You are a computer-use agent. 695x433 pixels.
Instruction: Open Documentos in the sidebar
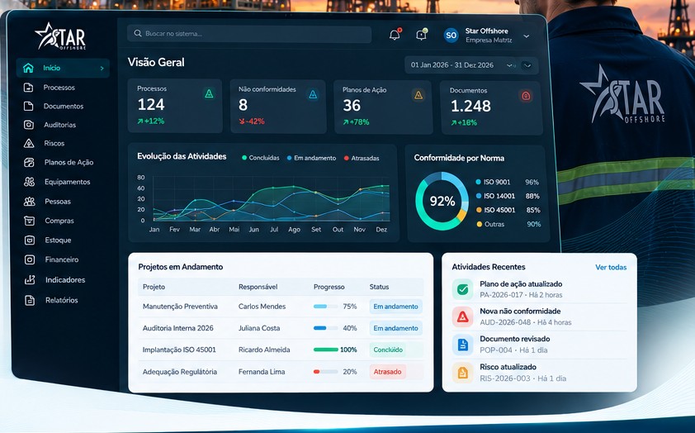(64, 106)
